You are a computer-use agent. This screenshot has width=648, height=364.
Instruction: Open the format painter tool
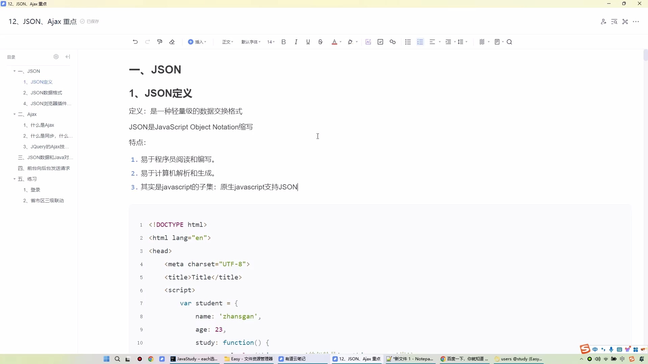click(x=160, y=41)
